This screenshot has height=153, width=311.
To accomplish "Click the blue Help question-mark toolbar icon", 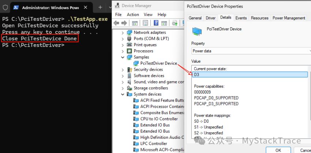I will tap(156, 23).
